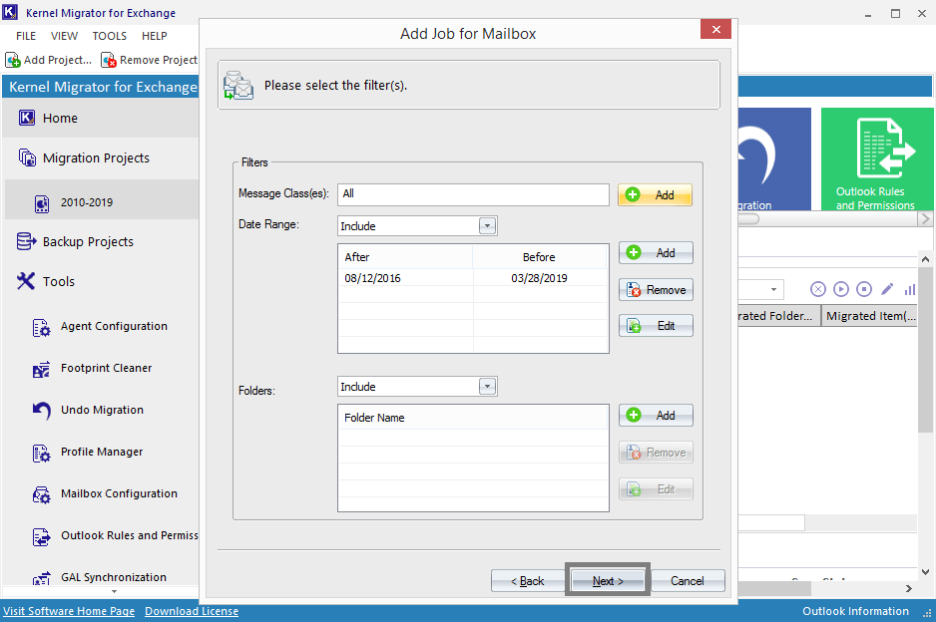Open Visit Software Home Page link
The height and width of the screenshot is (622, 936).
[69, 611]
